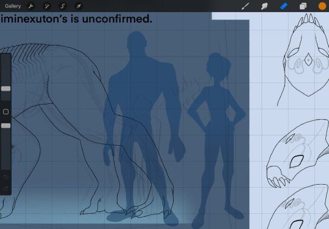This screenshot has width=329, height=229.
Task: Redo the last undone stroke
Action: point(6,188)
